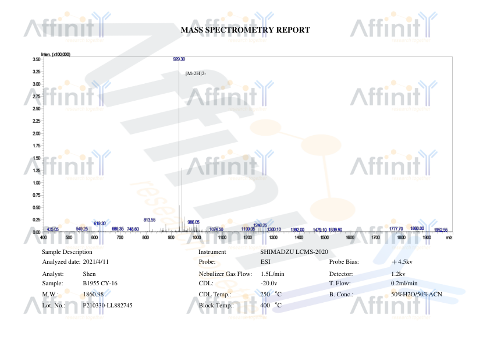
Task: Click peak label 748.60
Action: tap(133, 229)
